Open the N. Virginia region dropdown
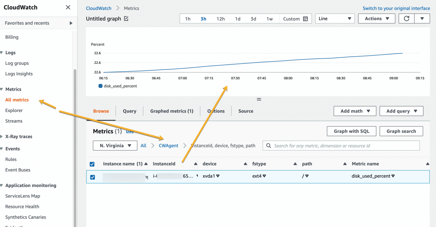Viewport: 436px width, 227px height. [115, 146]
